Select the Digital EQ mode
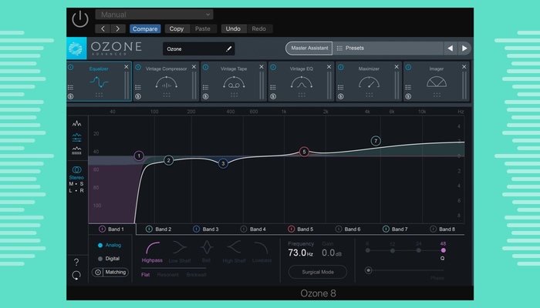 (x=113, y=258)
